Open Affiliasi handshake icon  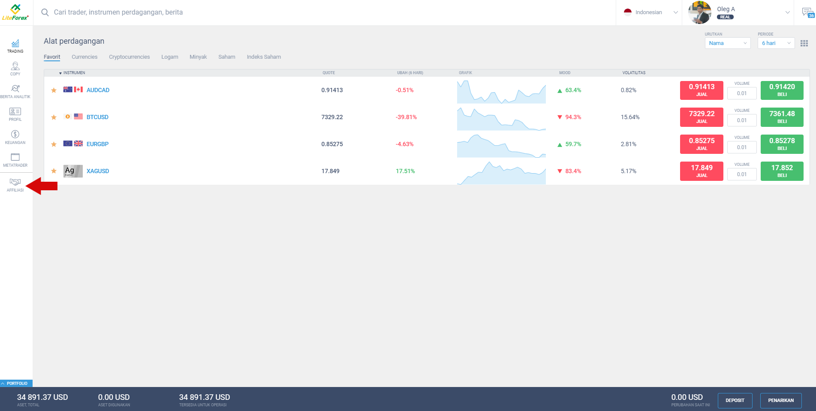tap(15, 184)
